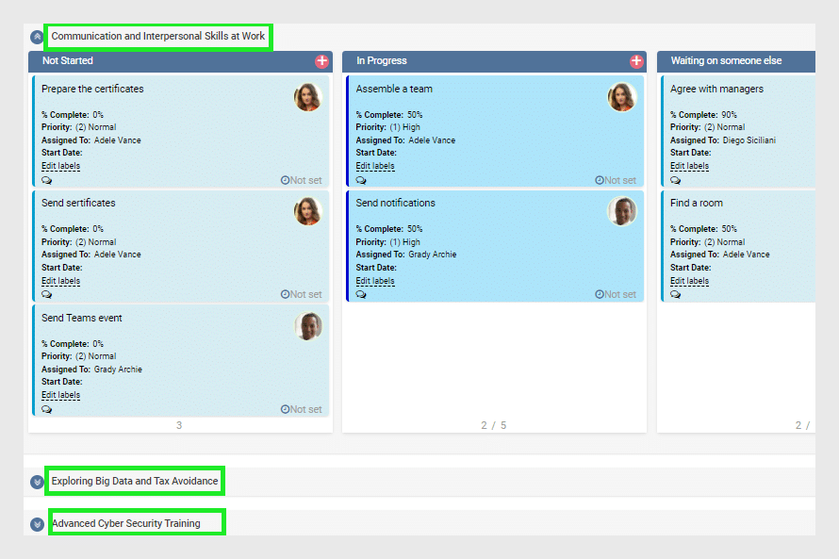Edit labels on Send Teams event card
The height and width of the screenshot is (559, 839).
[x=60, y=395]
